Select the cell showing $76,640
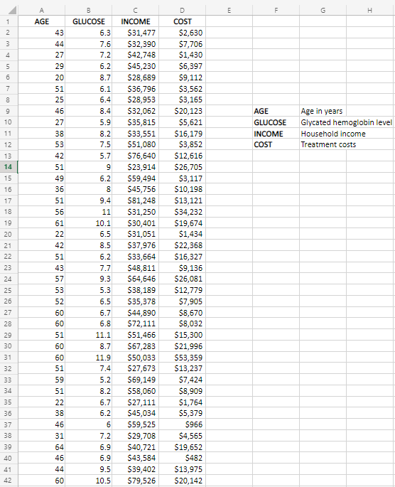 click(x=135, y=156)
